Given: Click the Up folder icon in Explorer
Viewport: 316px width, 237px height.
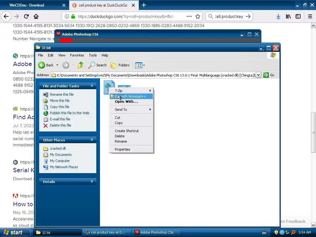Looking at the screenshot, I should click(x=81, y=65).
